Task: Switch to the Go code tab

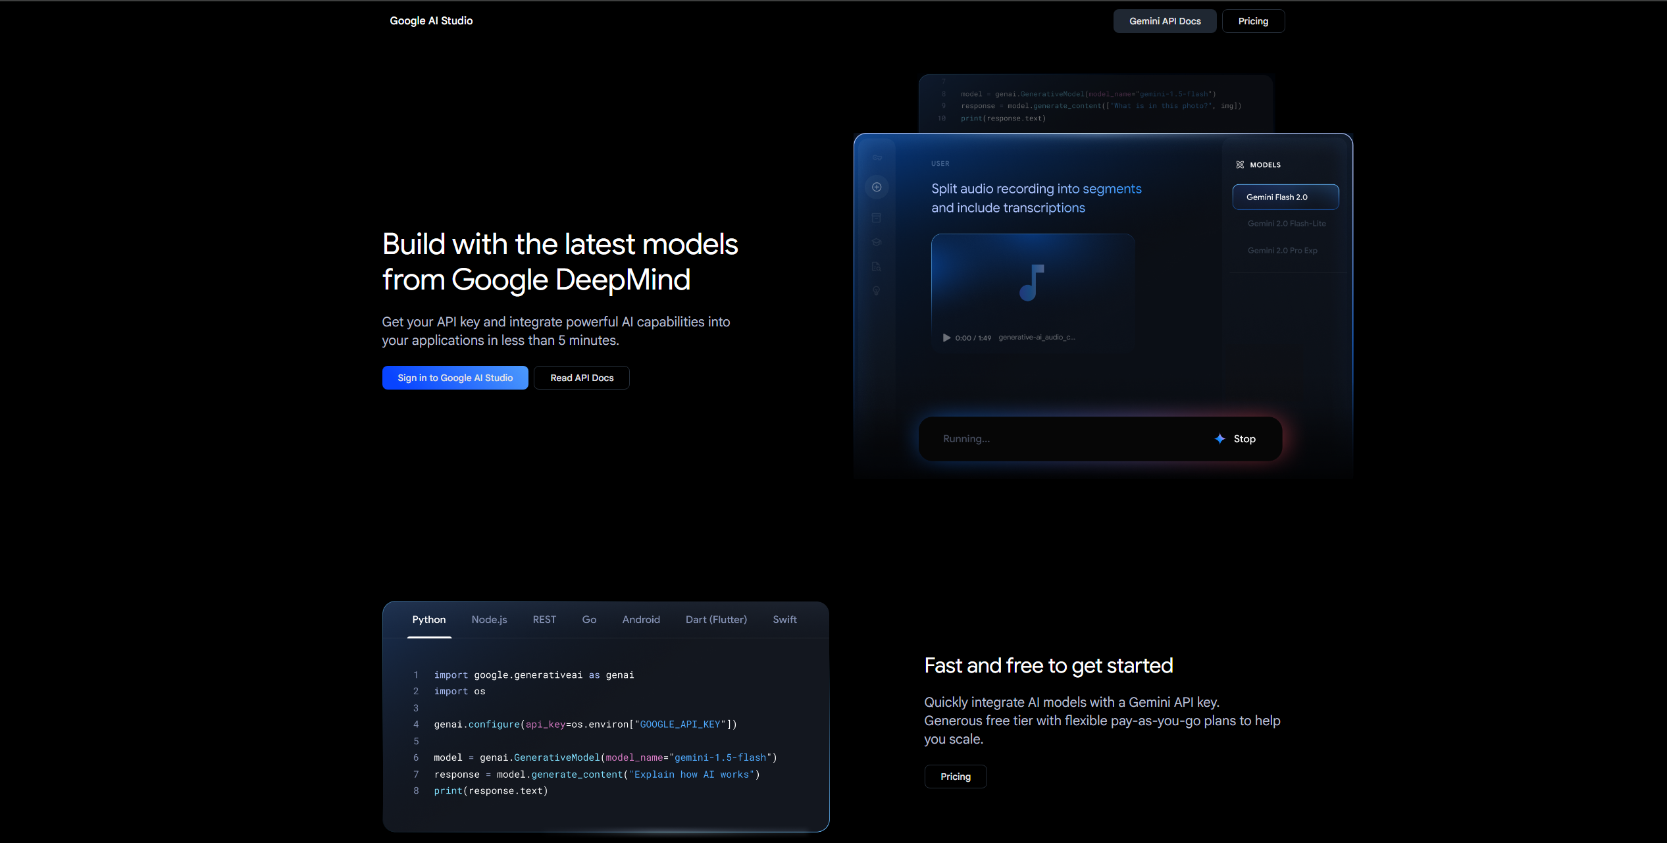Action: (x=589, y=619)
